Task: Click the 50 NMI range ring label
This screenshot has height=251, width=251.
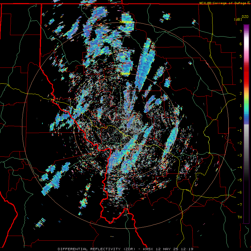Action: pos(125,74)
